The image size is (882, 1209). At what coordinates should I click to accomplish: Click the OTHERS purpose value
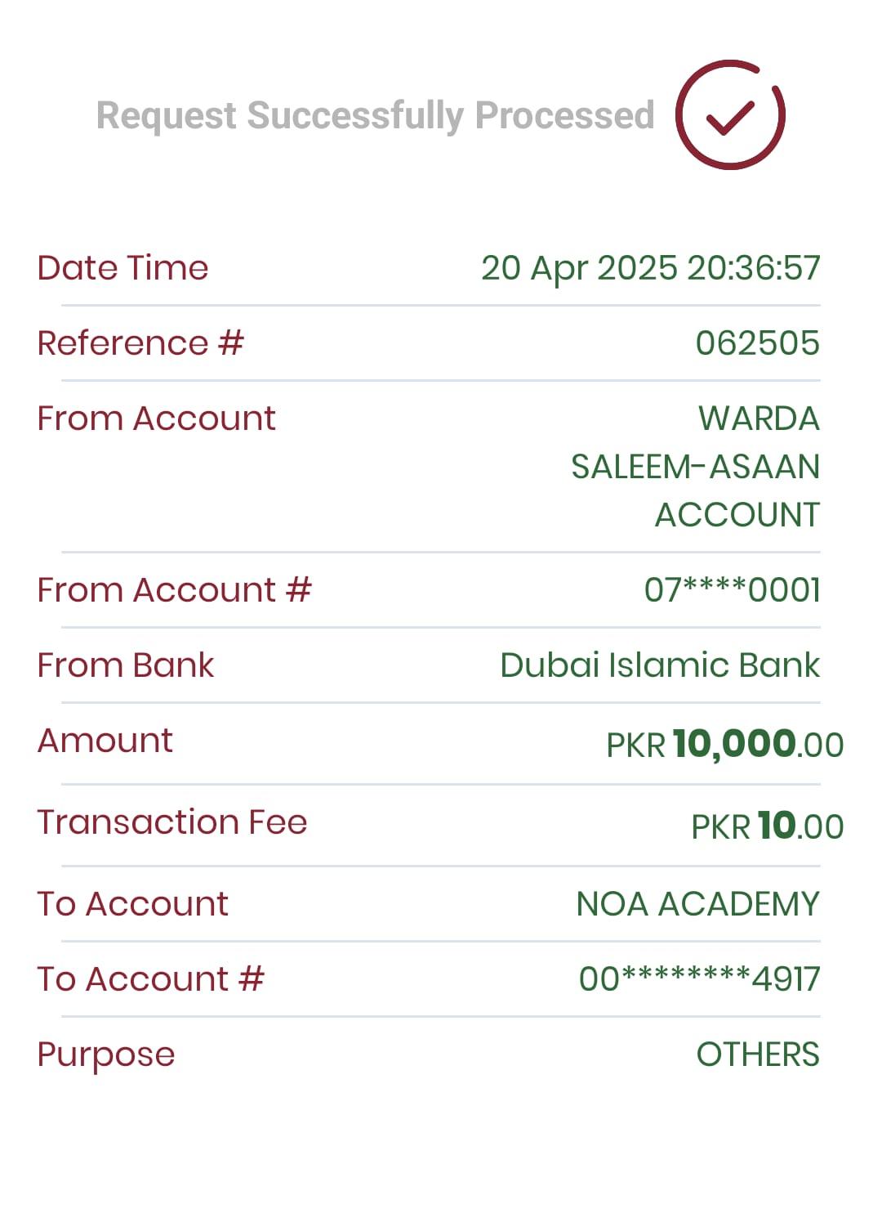coord(757,1055)
